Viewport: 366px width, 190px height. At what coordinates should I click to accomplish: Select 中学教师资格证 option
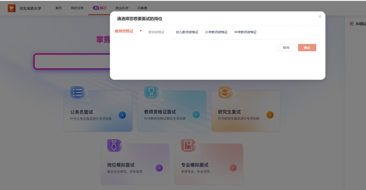[245, 32]
